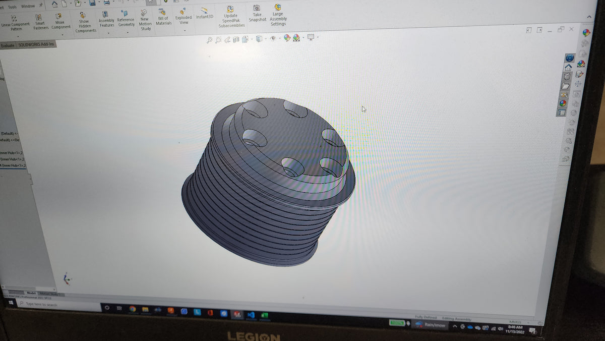
Task: Click the home icon in task pane
Action: click(x=568, y=67)
